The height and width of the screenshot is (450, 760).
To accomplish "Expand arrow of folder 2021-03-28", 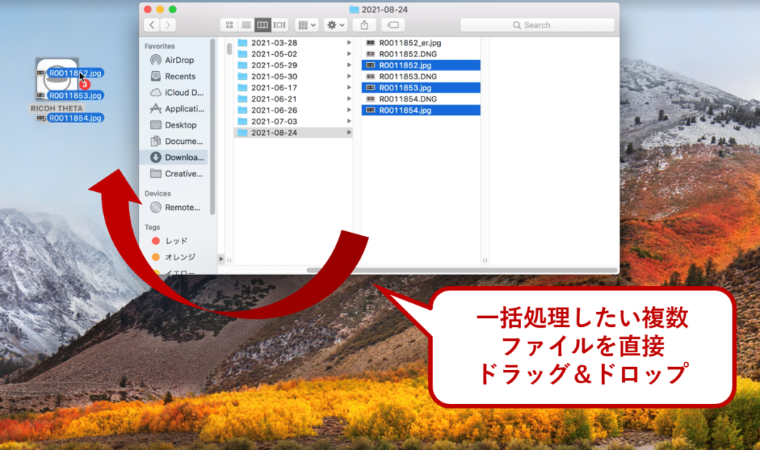I will (x=349, y=42).
